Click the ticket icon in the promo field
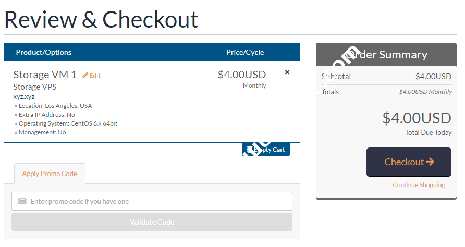Image resolution: width=465 pixels, height=247 pixels. [22, 201]
